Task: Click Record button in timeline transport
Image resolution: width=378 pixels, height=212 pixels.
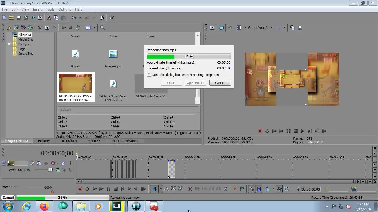Action: coord(80,189)
